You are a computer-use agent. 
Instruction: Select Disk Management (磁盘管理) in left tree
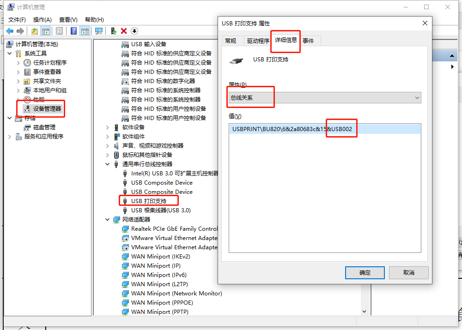coord(44,127)
